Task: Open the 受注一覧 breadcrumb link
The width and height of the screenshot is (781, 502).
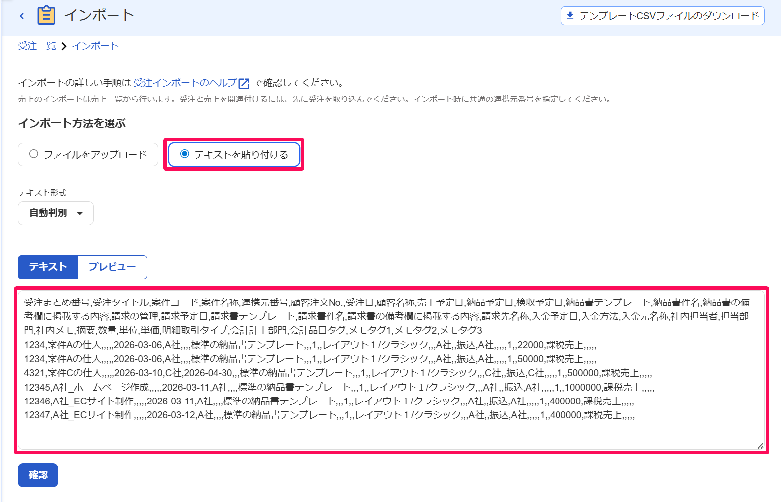Action: click(x=37, y=46)
